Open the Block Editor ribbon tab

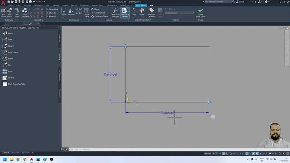tap(141, 5)
